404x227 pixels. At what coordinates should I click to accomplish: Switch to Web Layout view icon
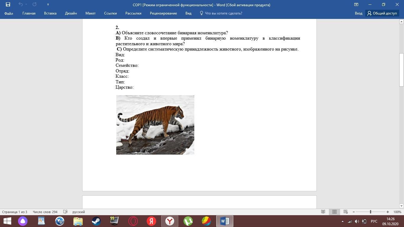click(345, 212)
